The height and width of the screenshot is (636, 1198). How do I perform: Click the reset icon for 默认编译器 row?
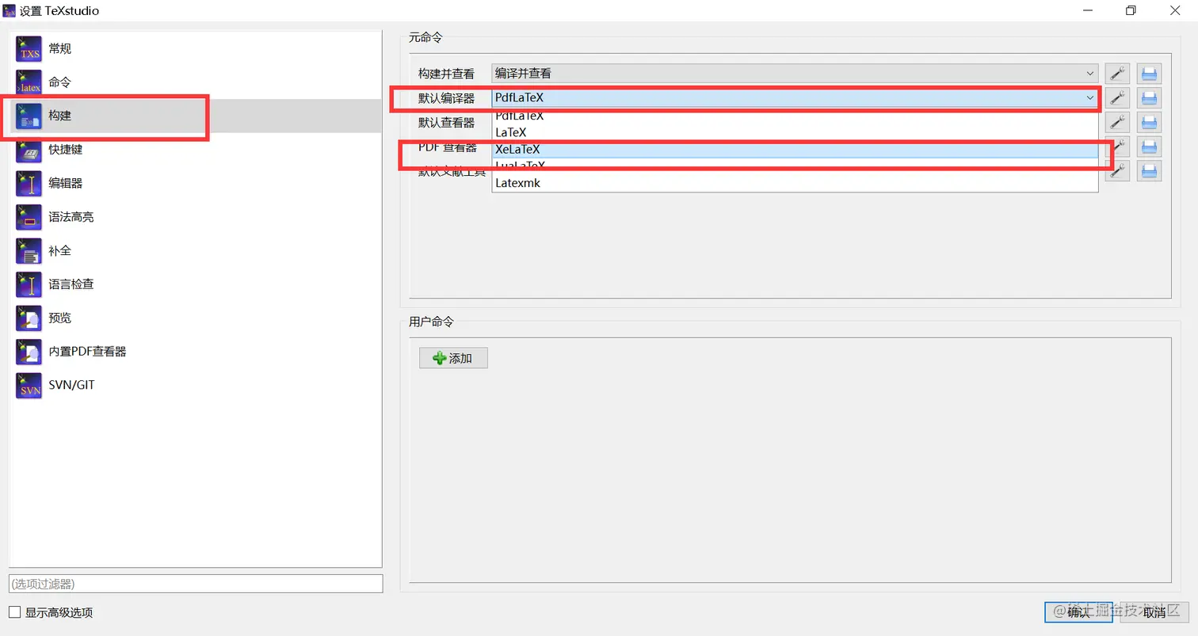pos(1149,98)
